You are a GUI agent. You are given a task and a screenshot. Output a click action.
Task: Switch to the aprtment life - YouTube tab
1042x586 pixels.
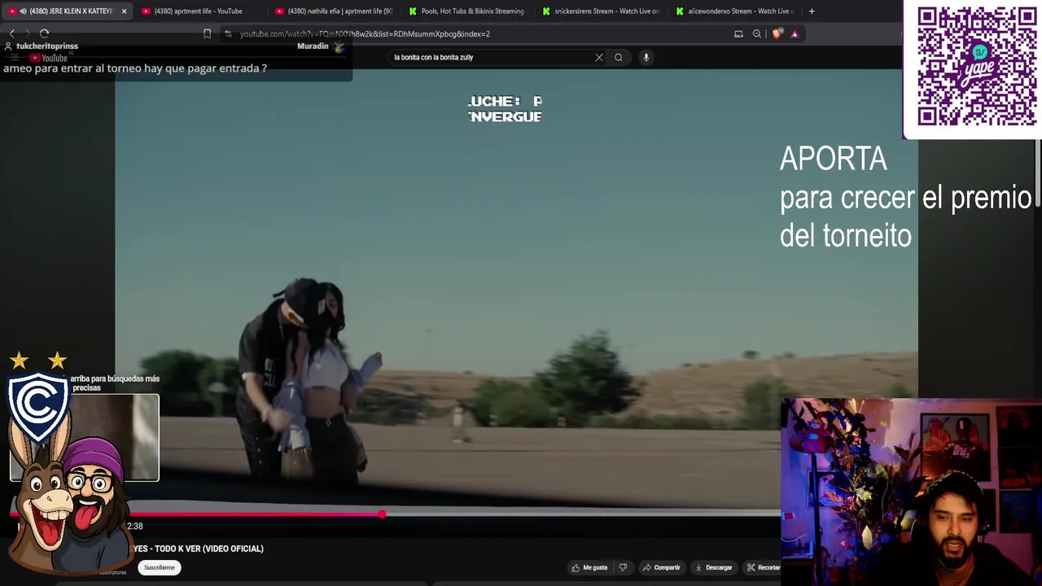click(198, 11)
